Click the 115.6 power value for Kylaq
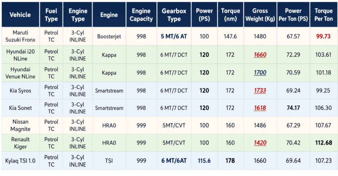 (204, 161)
